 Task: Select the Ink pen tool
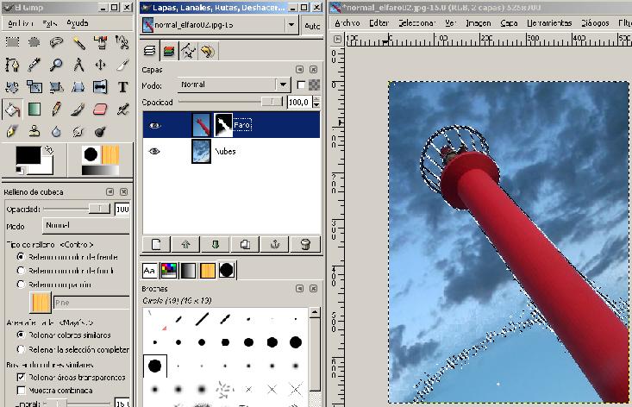[x=12, y=131]
